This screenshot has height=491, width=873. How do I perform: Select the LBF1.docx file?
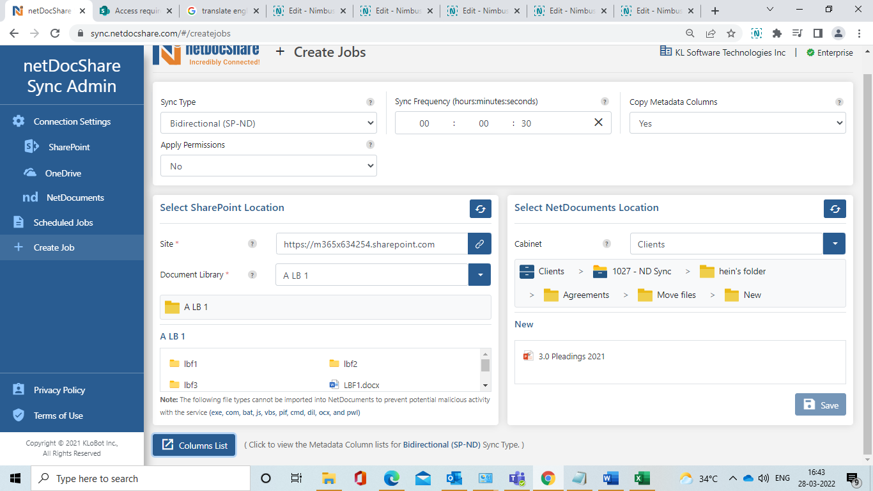click(x=354, y=385)
